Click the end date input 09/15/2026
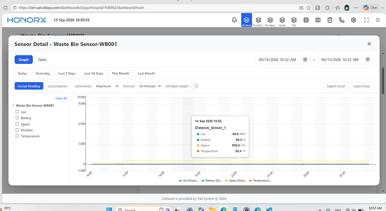 (346, 60)
